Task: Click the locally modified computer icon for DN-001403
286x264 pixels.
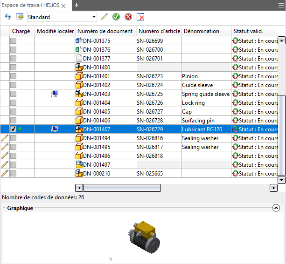Action: 55,94
